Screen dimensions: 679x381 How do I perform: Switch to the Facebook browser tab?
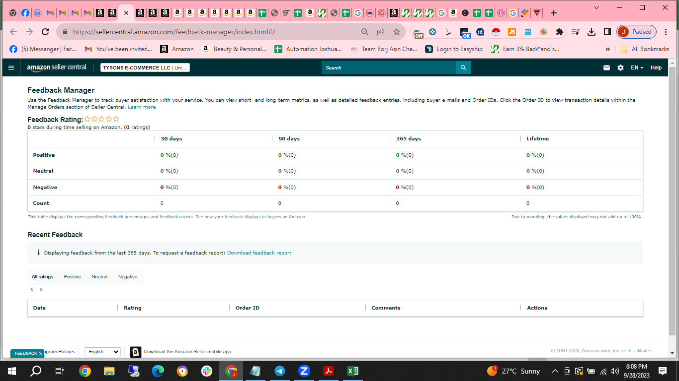click(x=25, y=13)
